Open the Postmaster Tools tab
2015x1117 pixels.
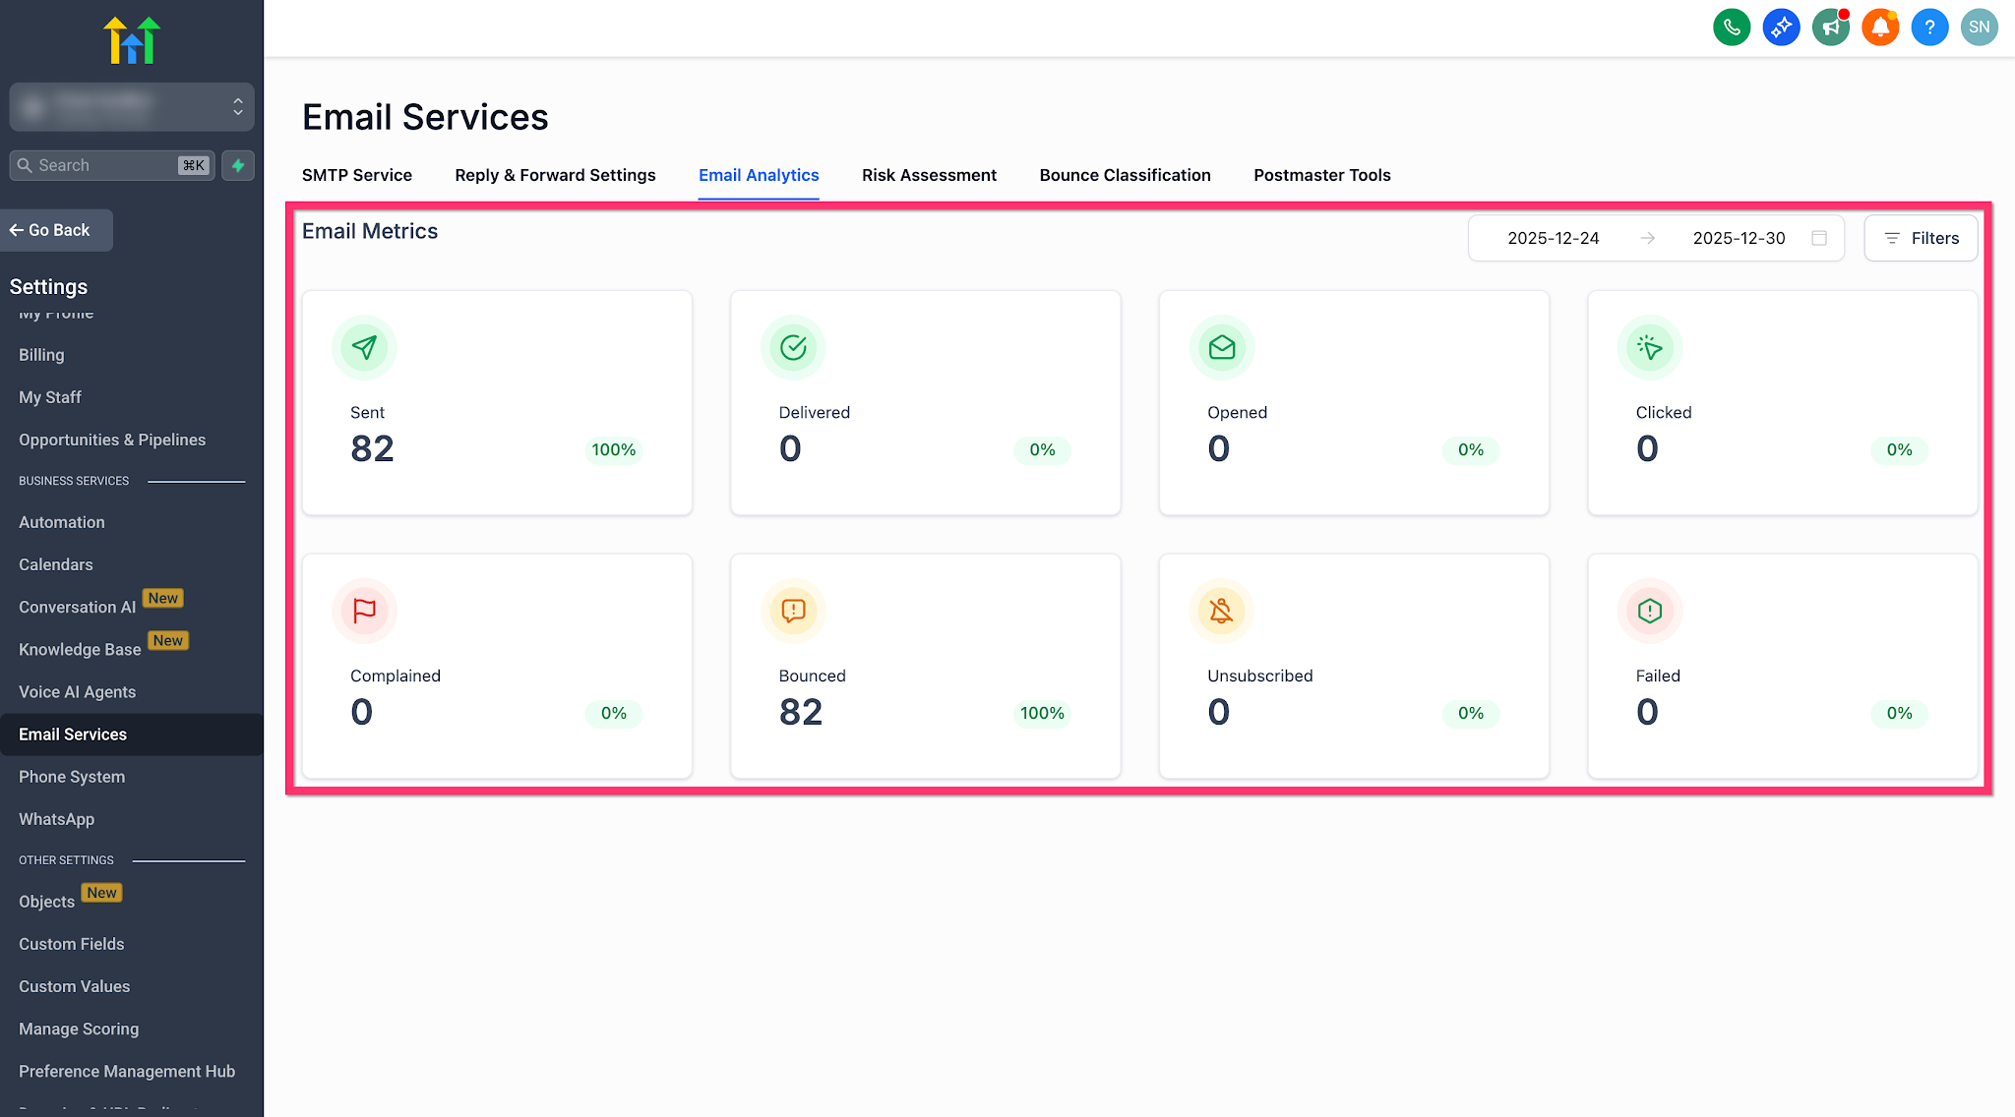pyautogui.click(x=1321, y=175)
